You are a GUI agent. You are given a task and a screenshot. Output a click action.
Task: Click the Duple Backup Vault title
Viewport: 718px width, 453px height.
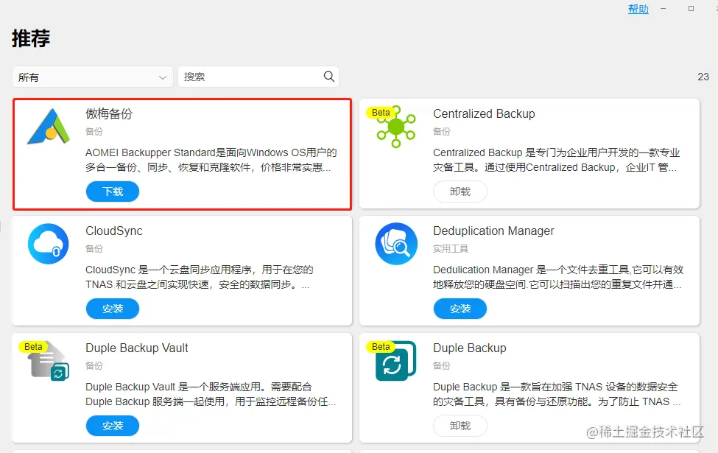tap(137, 348)
